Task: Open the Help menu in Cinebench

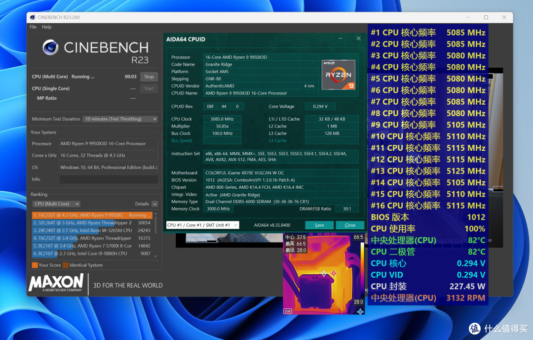Action: pos(46,27)
